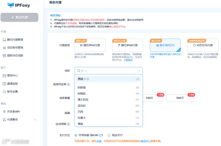
Task: Select 静态IPv6代理 proxy type card
Action: tap(128, 45)
